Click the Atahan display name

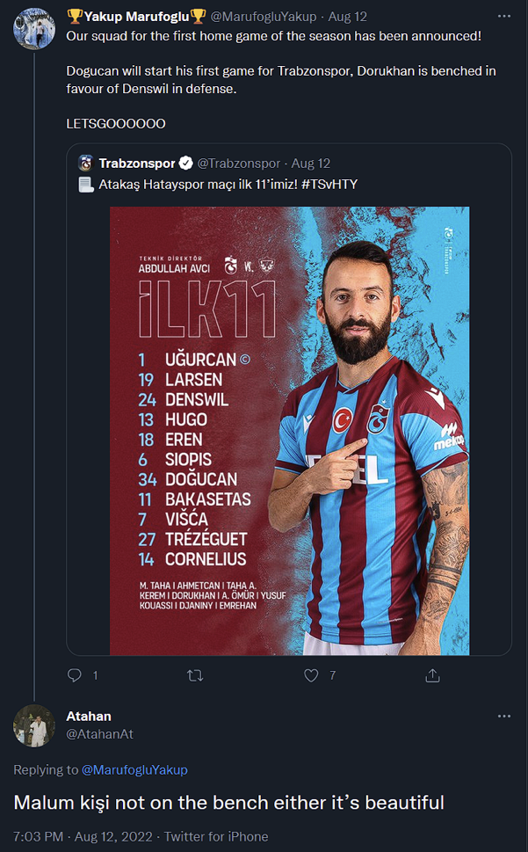(x=89, y=716)
